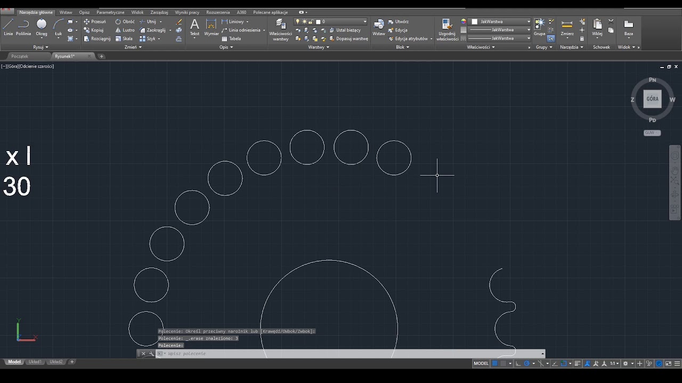Toggle MODEL space button in status bar

click(481, 363)
